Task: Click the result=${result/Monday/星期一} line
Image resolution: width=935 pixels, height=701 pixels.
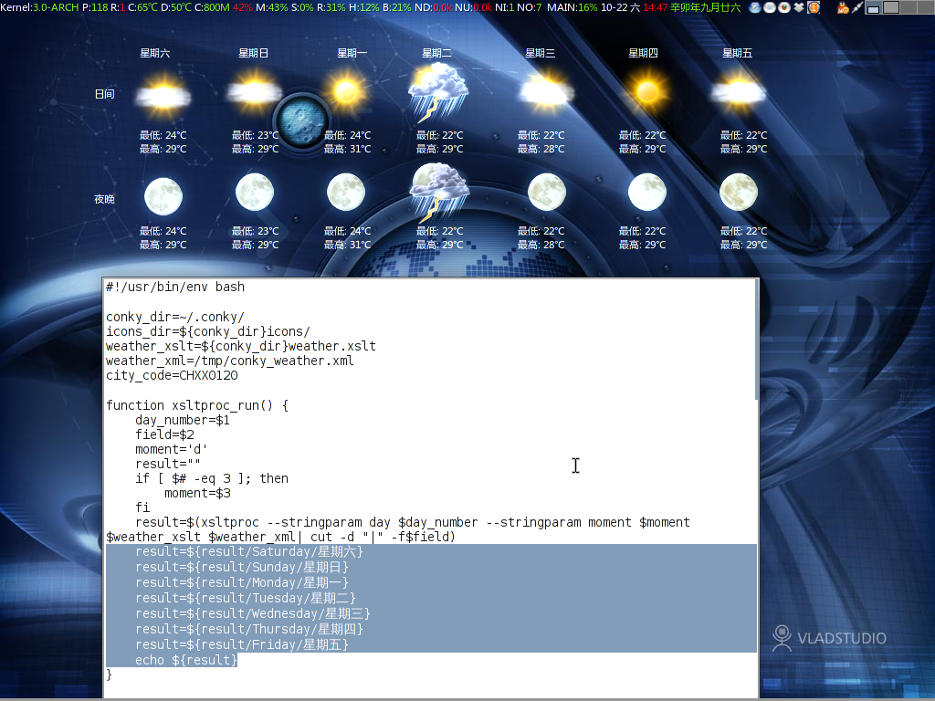Action: 241,583
